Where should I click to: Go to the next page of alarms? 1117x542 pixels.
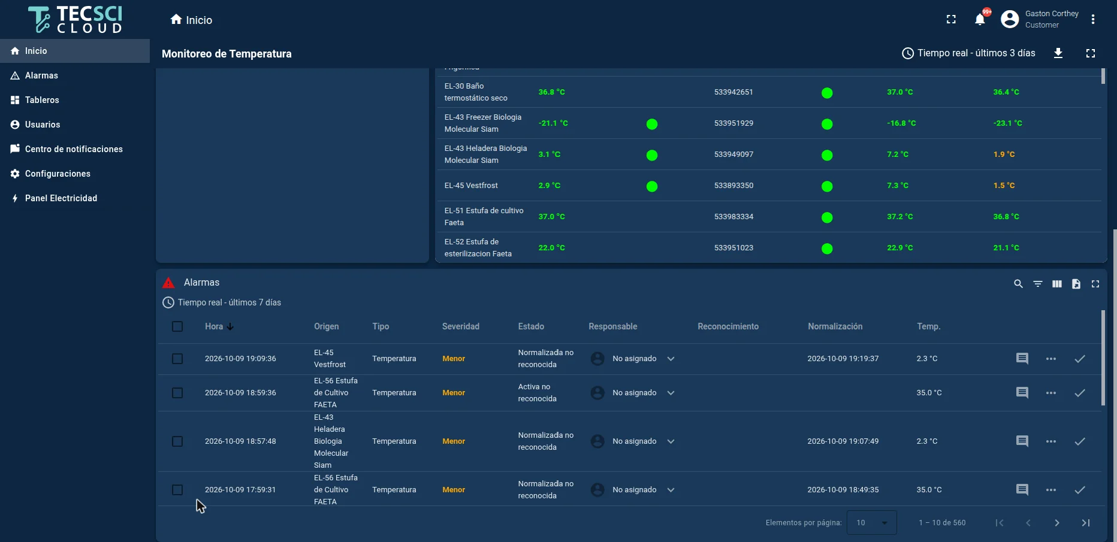coord(1057,523)
